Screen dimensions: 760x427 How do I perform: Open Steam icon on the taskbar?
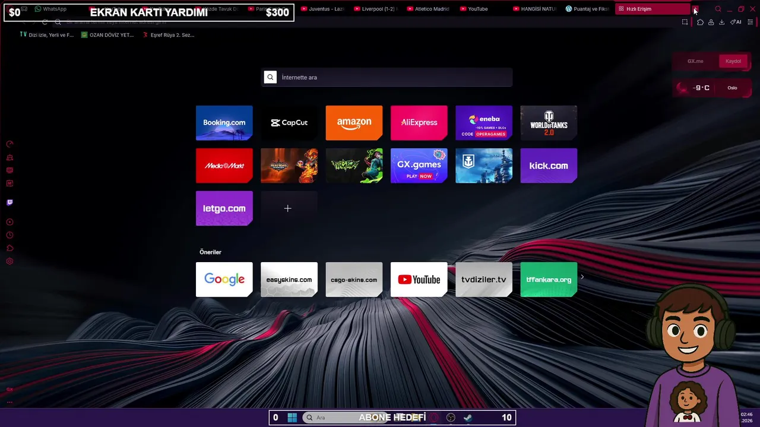(468, 418)
